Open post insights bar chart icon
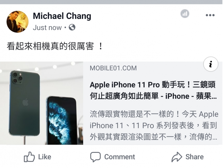This screenshot has width=223, height=168. pos(185,14)
